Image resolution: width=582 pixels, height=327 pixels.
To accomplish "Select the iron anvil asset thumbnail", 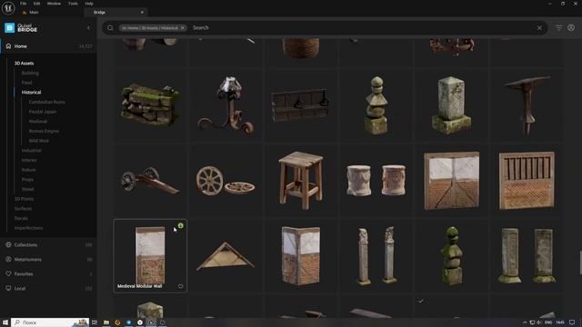I will coord(527,105).
